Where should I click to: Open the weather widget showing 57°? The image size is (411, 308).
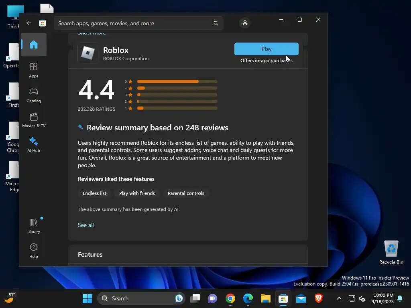(x=10, y=298)
